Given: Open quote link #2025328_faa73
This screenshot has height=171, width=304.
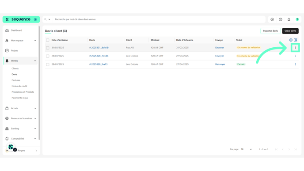Looking at the screenshot, I should [x=98, y=64].
